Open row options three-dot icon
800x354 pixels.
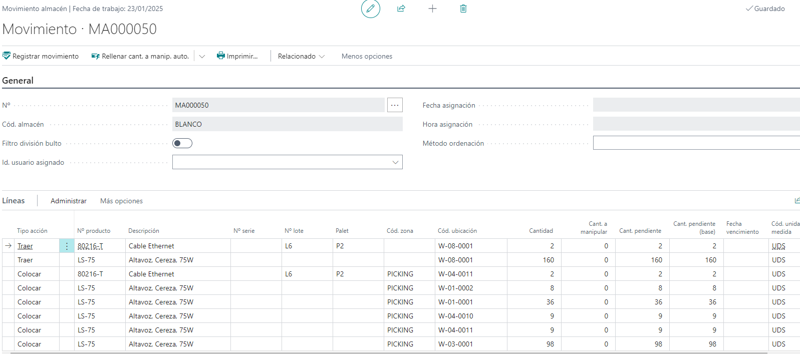[67, 246]
